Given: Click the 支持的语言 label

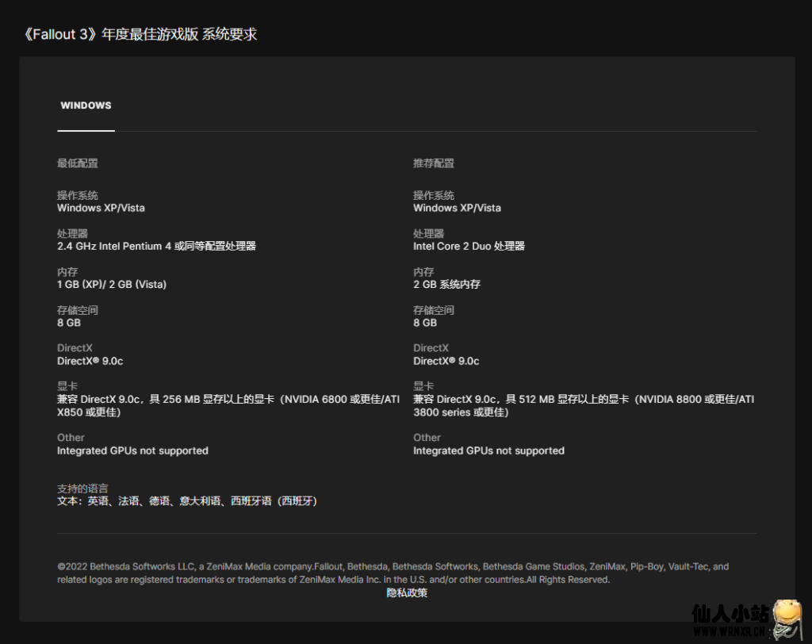Looking at the screenshot, I should click(82, 489).
